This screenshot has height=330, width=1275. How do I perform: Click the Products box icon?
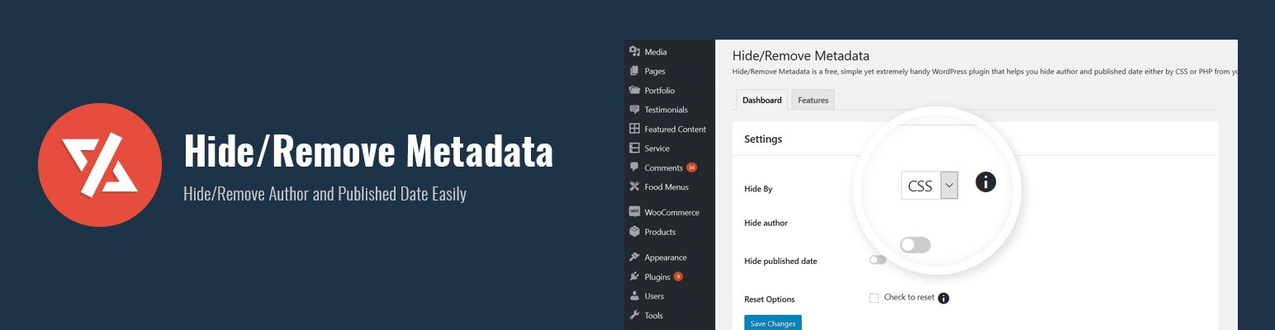[634, 232]
